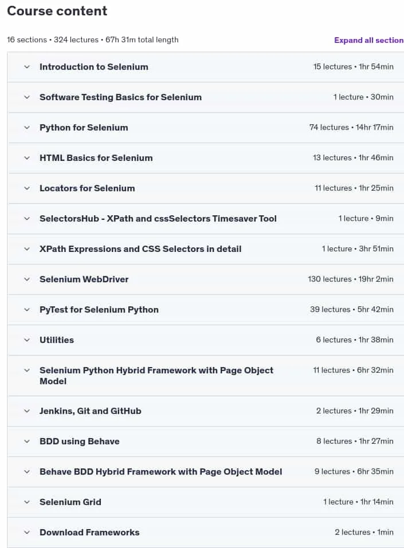Expand the Download Frameworks chevron

tap(27, 533)
